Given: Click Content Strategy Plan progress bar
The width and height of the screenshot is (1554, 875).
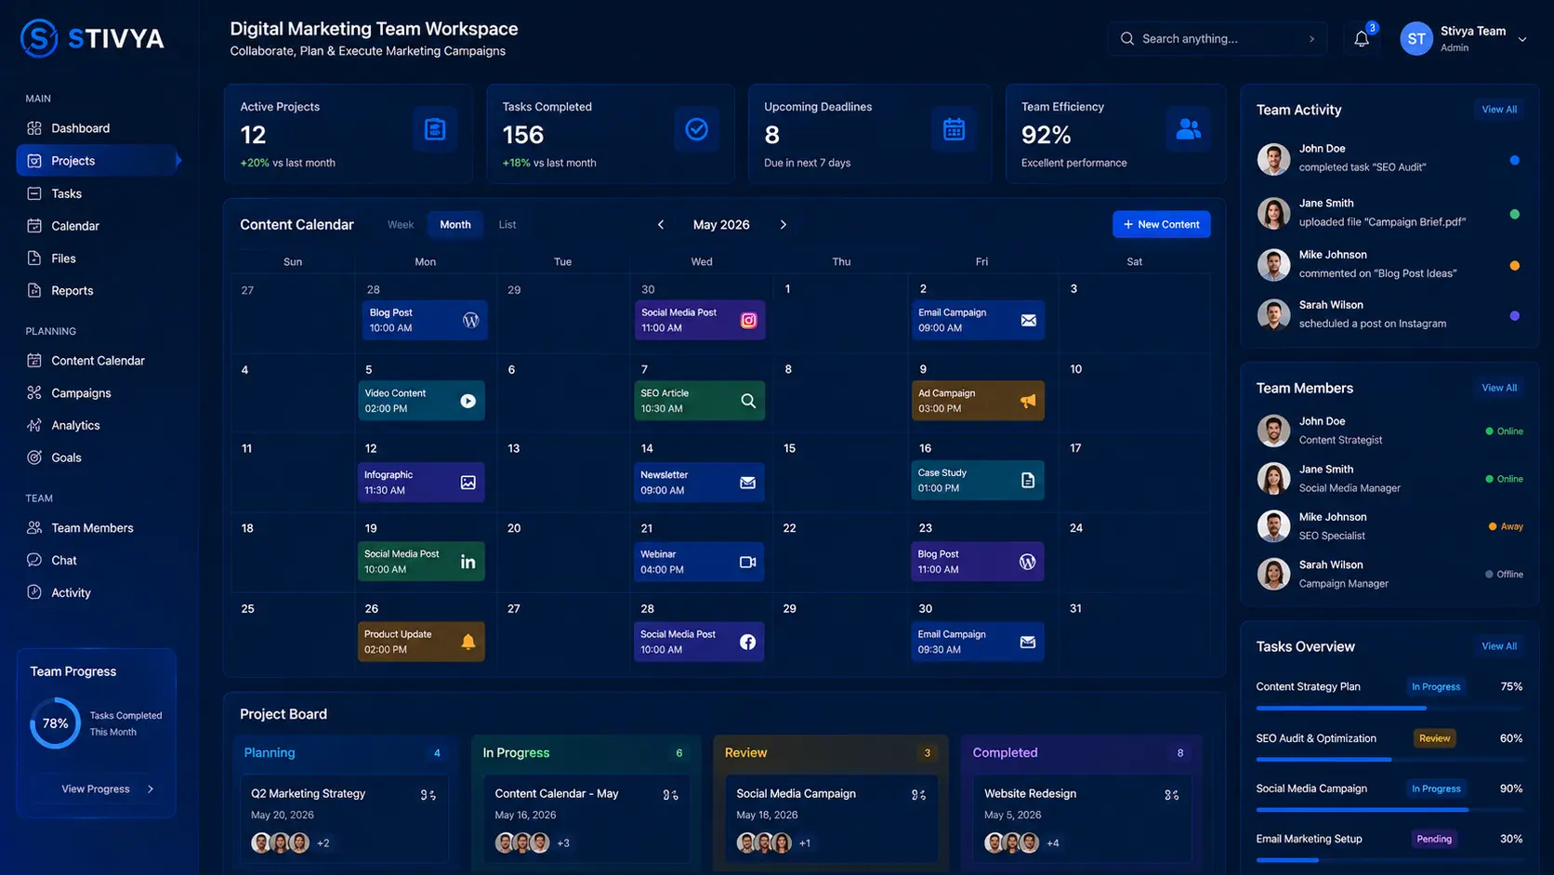Looking at the screenshot, I should coord(1389,709).
